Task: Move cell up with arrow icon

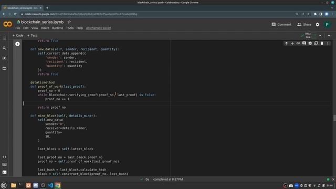Action: 286,43
